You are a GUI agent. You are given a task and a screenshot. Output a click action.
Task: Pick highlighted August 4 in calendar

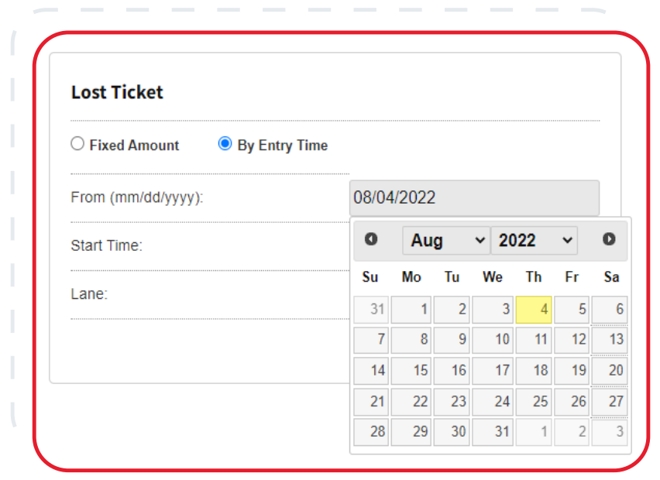pos(534,309)
